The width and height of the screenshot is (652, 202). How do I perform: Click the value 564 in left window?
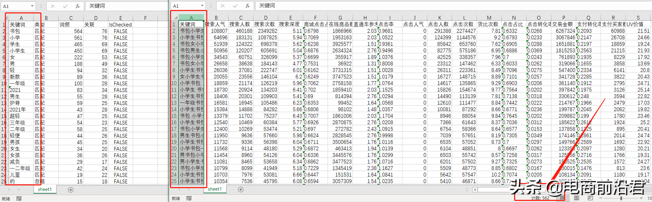(71, 31)
